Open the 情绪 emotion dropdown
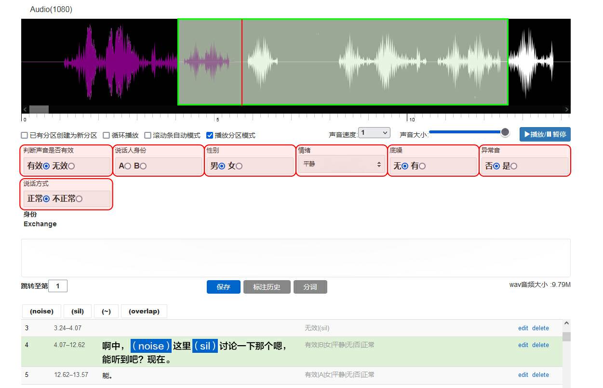Image resolution: width=603 pixels, height=388 pixels. pyautogui.click(x=342, y=165)
